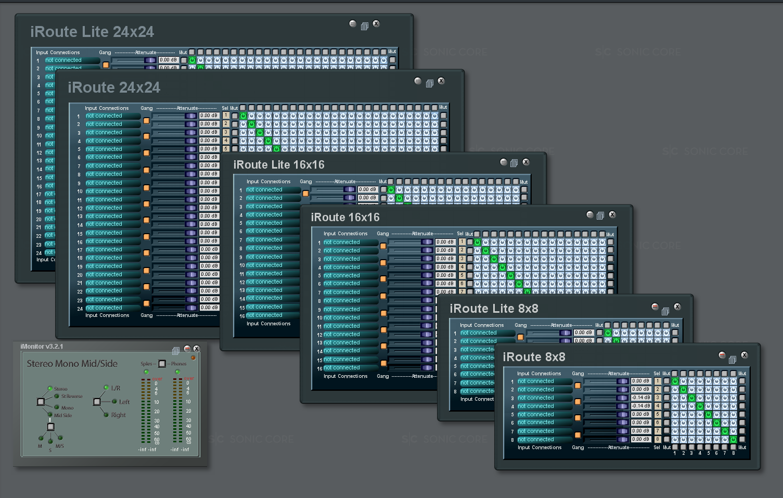Click the M/S selector square in iMonitor
Viewport: 783px width, 498px height.
50,427
